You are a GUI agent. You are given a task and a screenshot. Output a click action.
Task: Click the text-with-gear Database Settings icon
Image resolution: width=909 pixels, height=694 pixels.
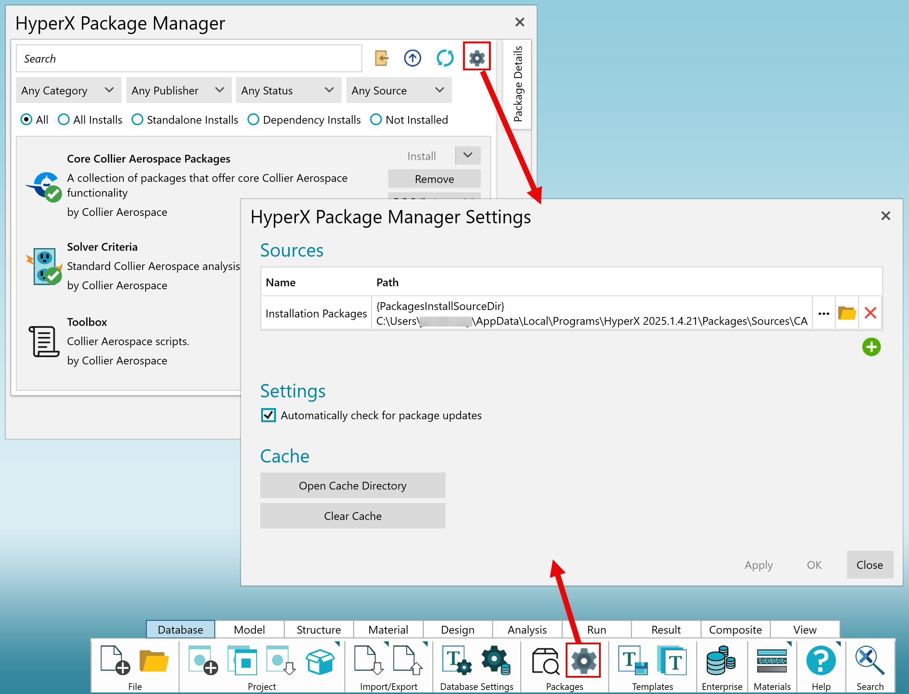pos(457,660)
